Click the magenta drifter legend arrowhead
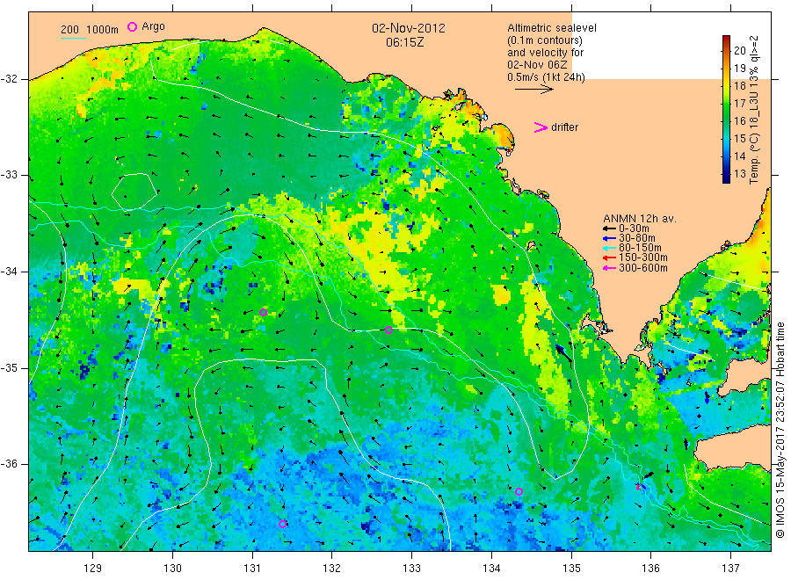 (541, 127)
